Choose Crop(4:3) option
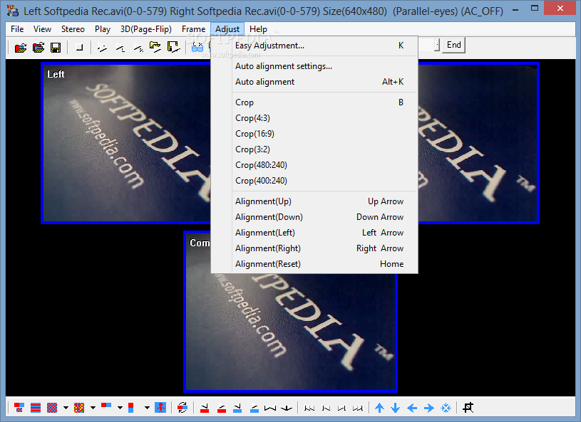The image size is (581, 422). point(314,118)
